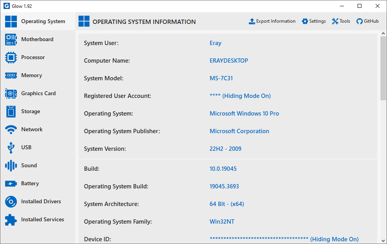Click the hidden Device ID value
387x244 pixels.
tap(284, 239)
